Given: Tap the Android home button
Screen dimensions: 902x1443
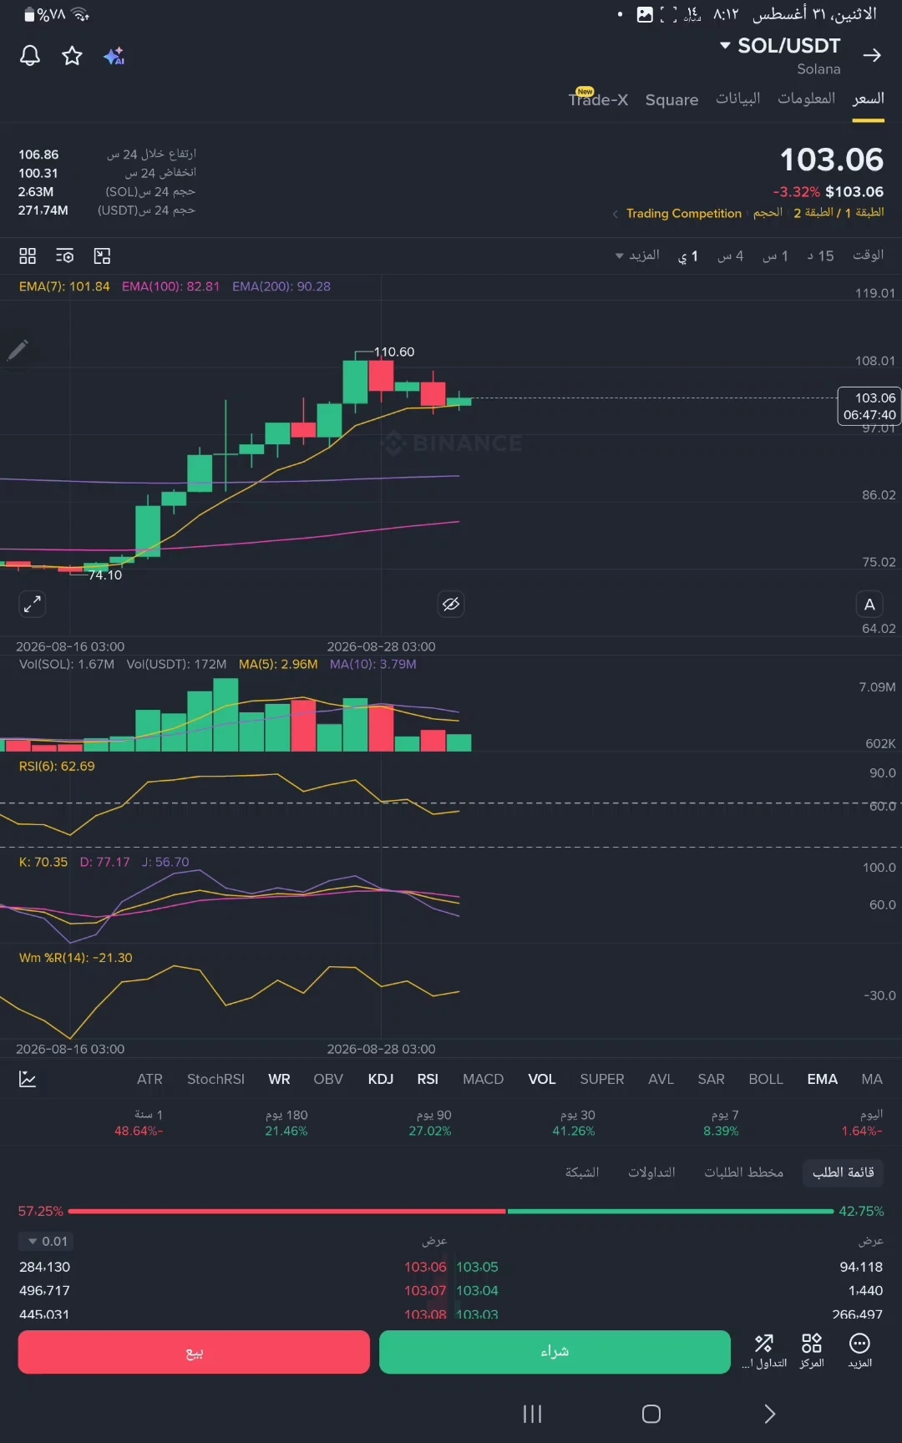Looking at the screenshot, I should pyautogui.click(x=651, y=1414).
